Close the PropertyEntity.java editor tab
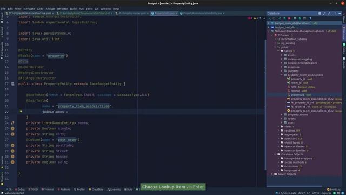 tap(176, 14)
